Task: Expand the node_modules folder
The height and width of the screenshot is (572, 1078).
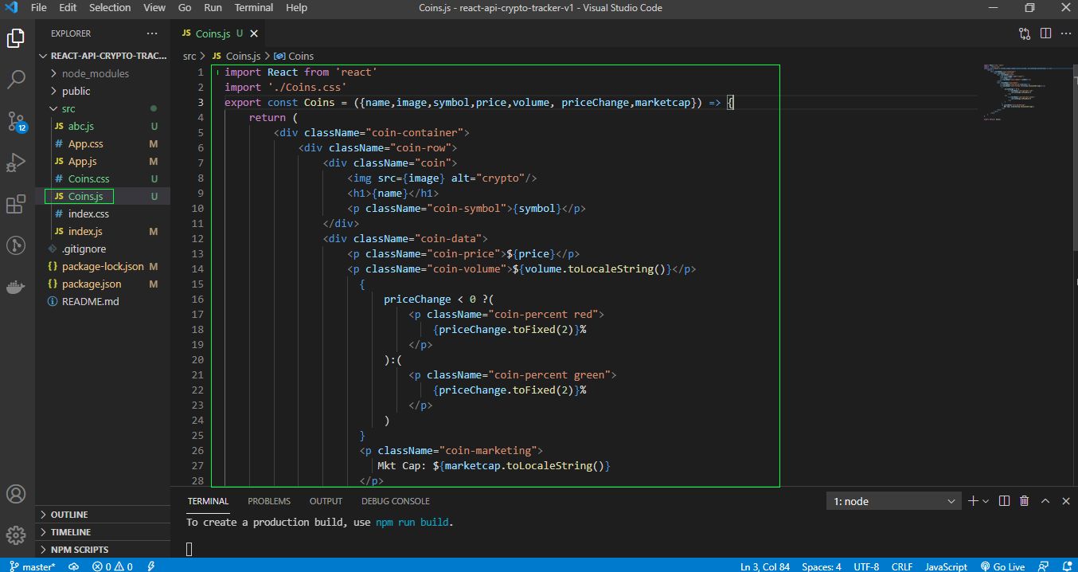Action: (104, 73)
